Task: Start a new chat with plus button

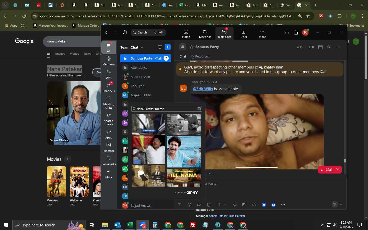Action: pyautogui.click(x=168, y=47)
